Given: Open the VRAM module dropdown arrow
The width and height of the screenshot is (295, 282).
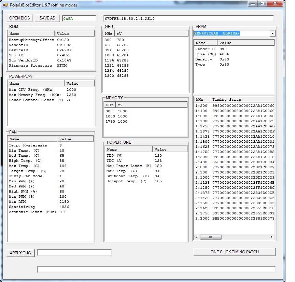Looking at the screenshot, I should pos(272,33).
